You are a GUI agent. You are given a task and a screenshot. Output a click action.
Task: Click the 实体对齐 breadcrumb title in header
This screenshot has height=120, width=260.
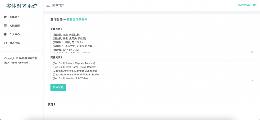[58, 5]
